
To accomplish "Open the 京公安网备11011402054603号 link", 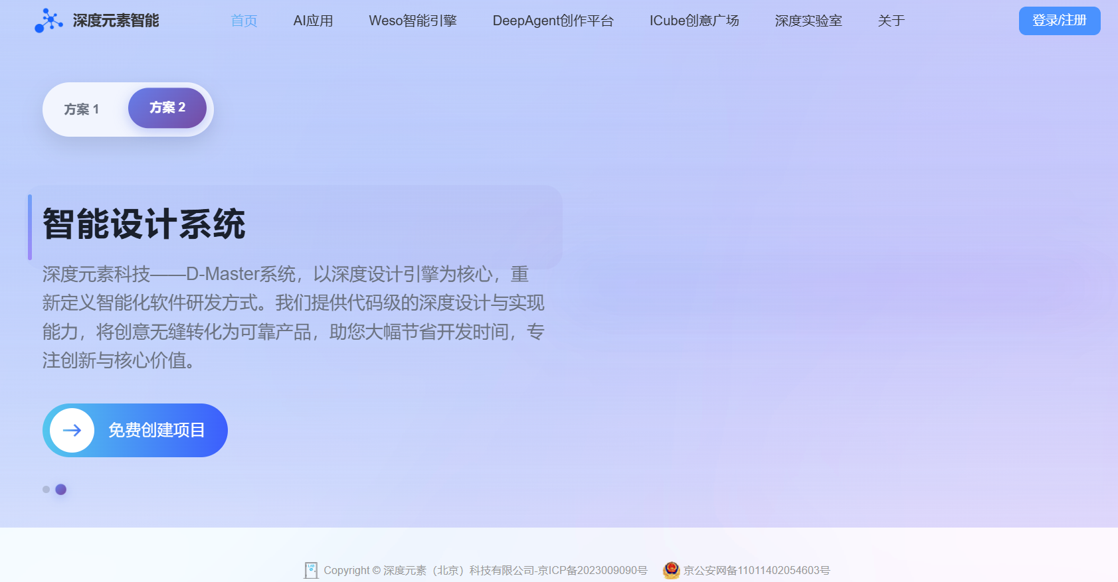I will click(x=757, y=570).
